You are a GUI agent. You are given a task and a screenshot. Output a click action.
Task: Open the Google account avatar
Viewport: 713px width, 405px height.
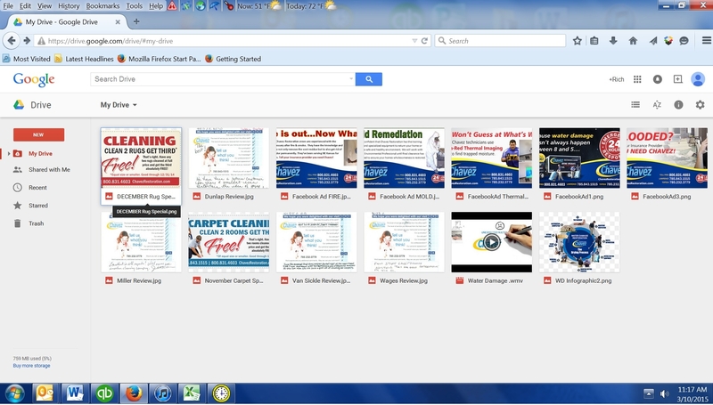[698, 79]
